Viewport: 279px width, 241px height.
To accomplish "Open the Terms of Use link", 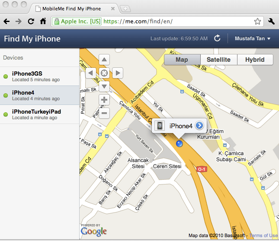I will click(263, 235).
